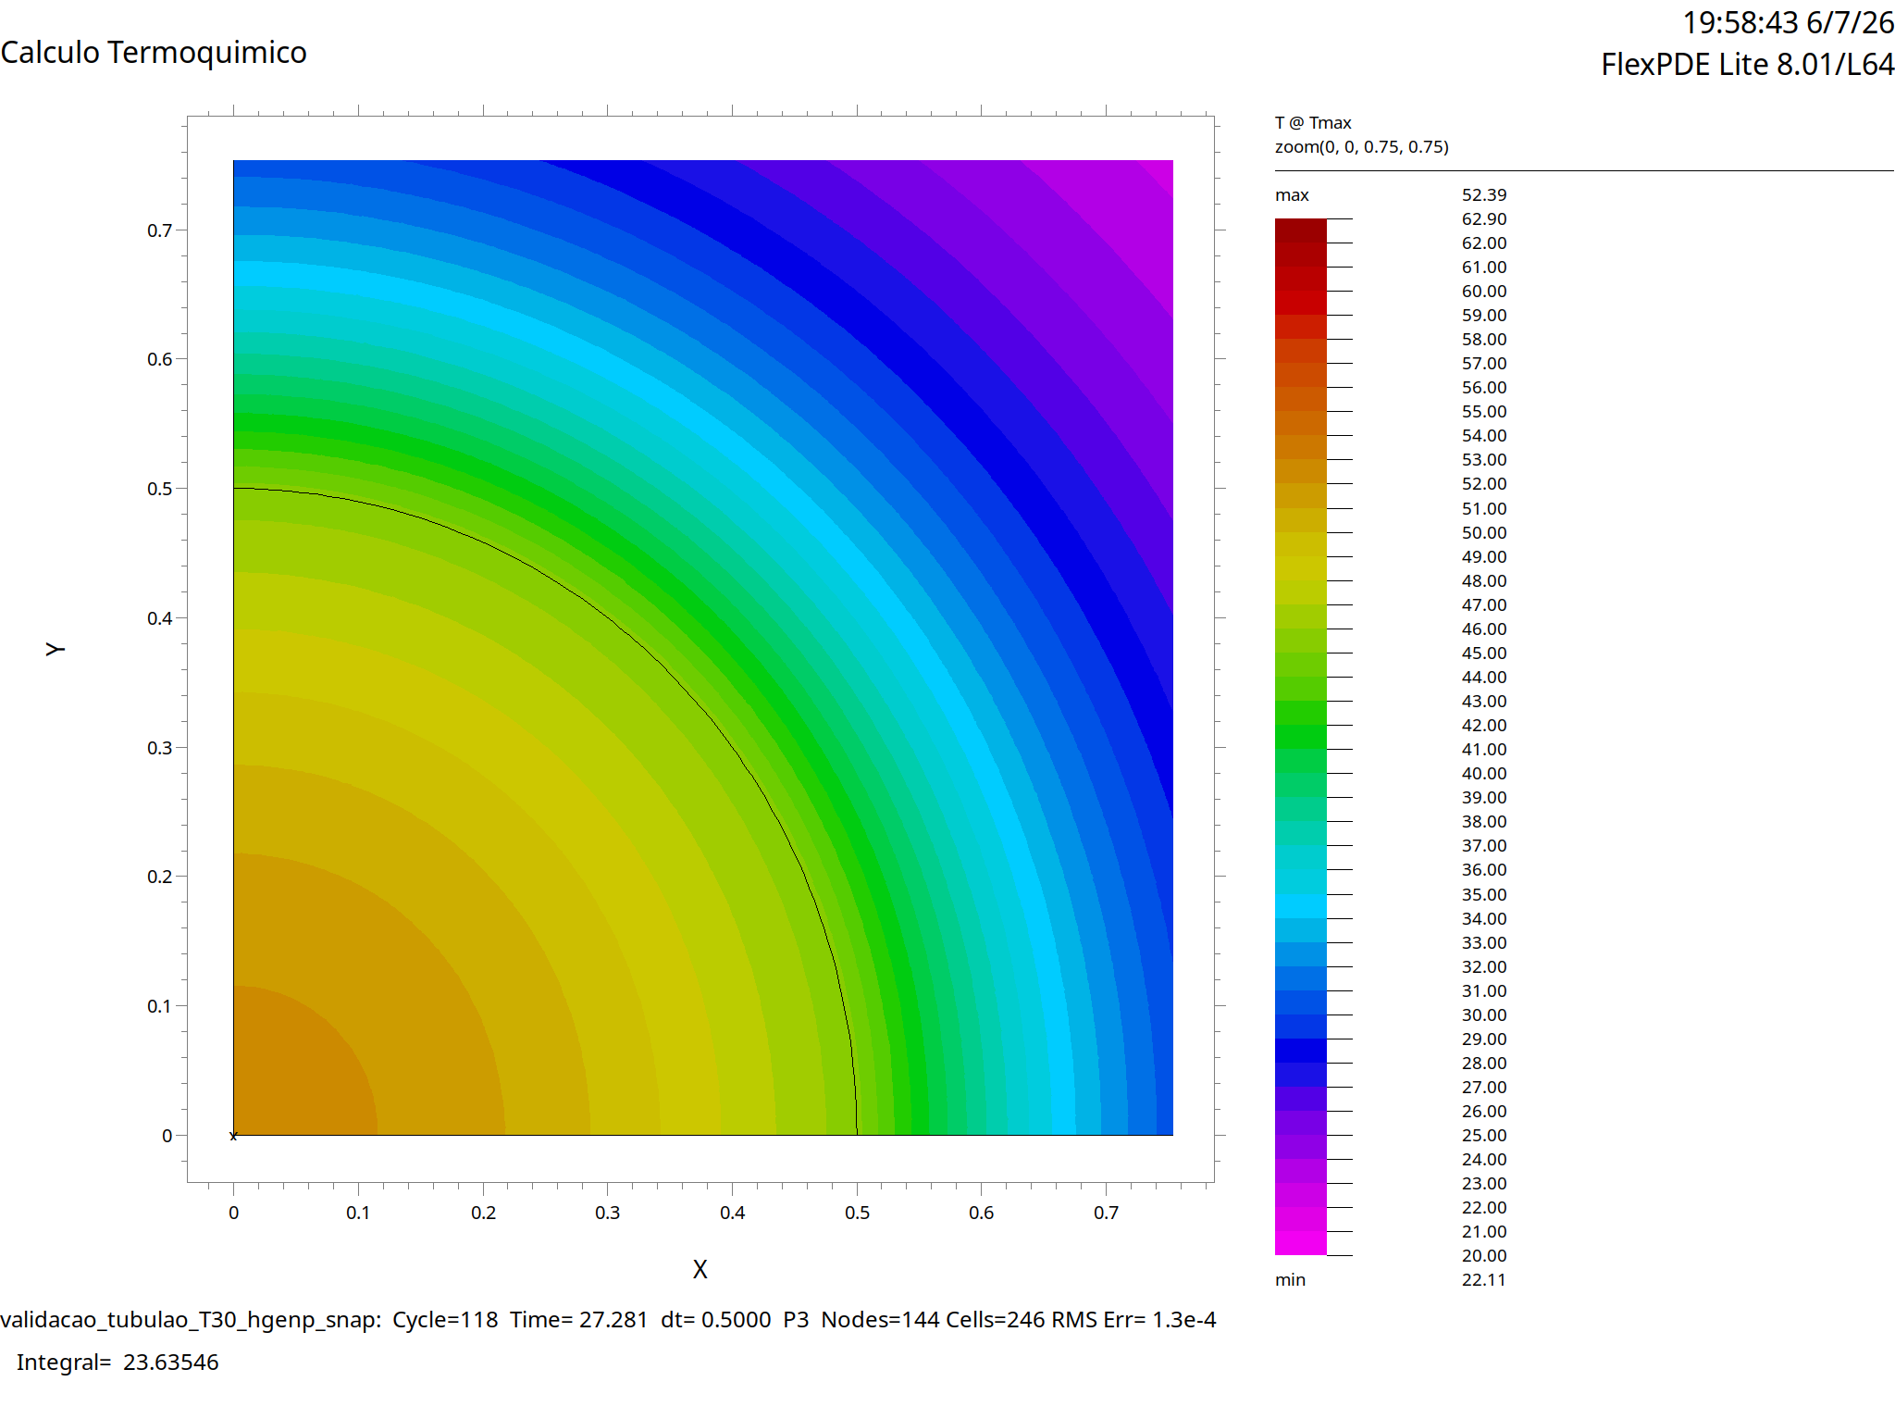Click the legend 'min' label
The width and height of the screenshot is (1895, 1419).
[1291, 1280]
